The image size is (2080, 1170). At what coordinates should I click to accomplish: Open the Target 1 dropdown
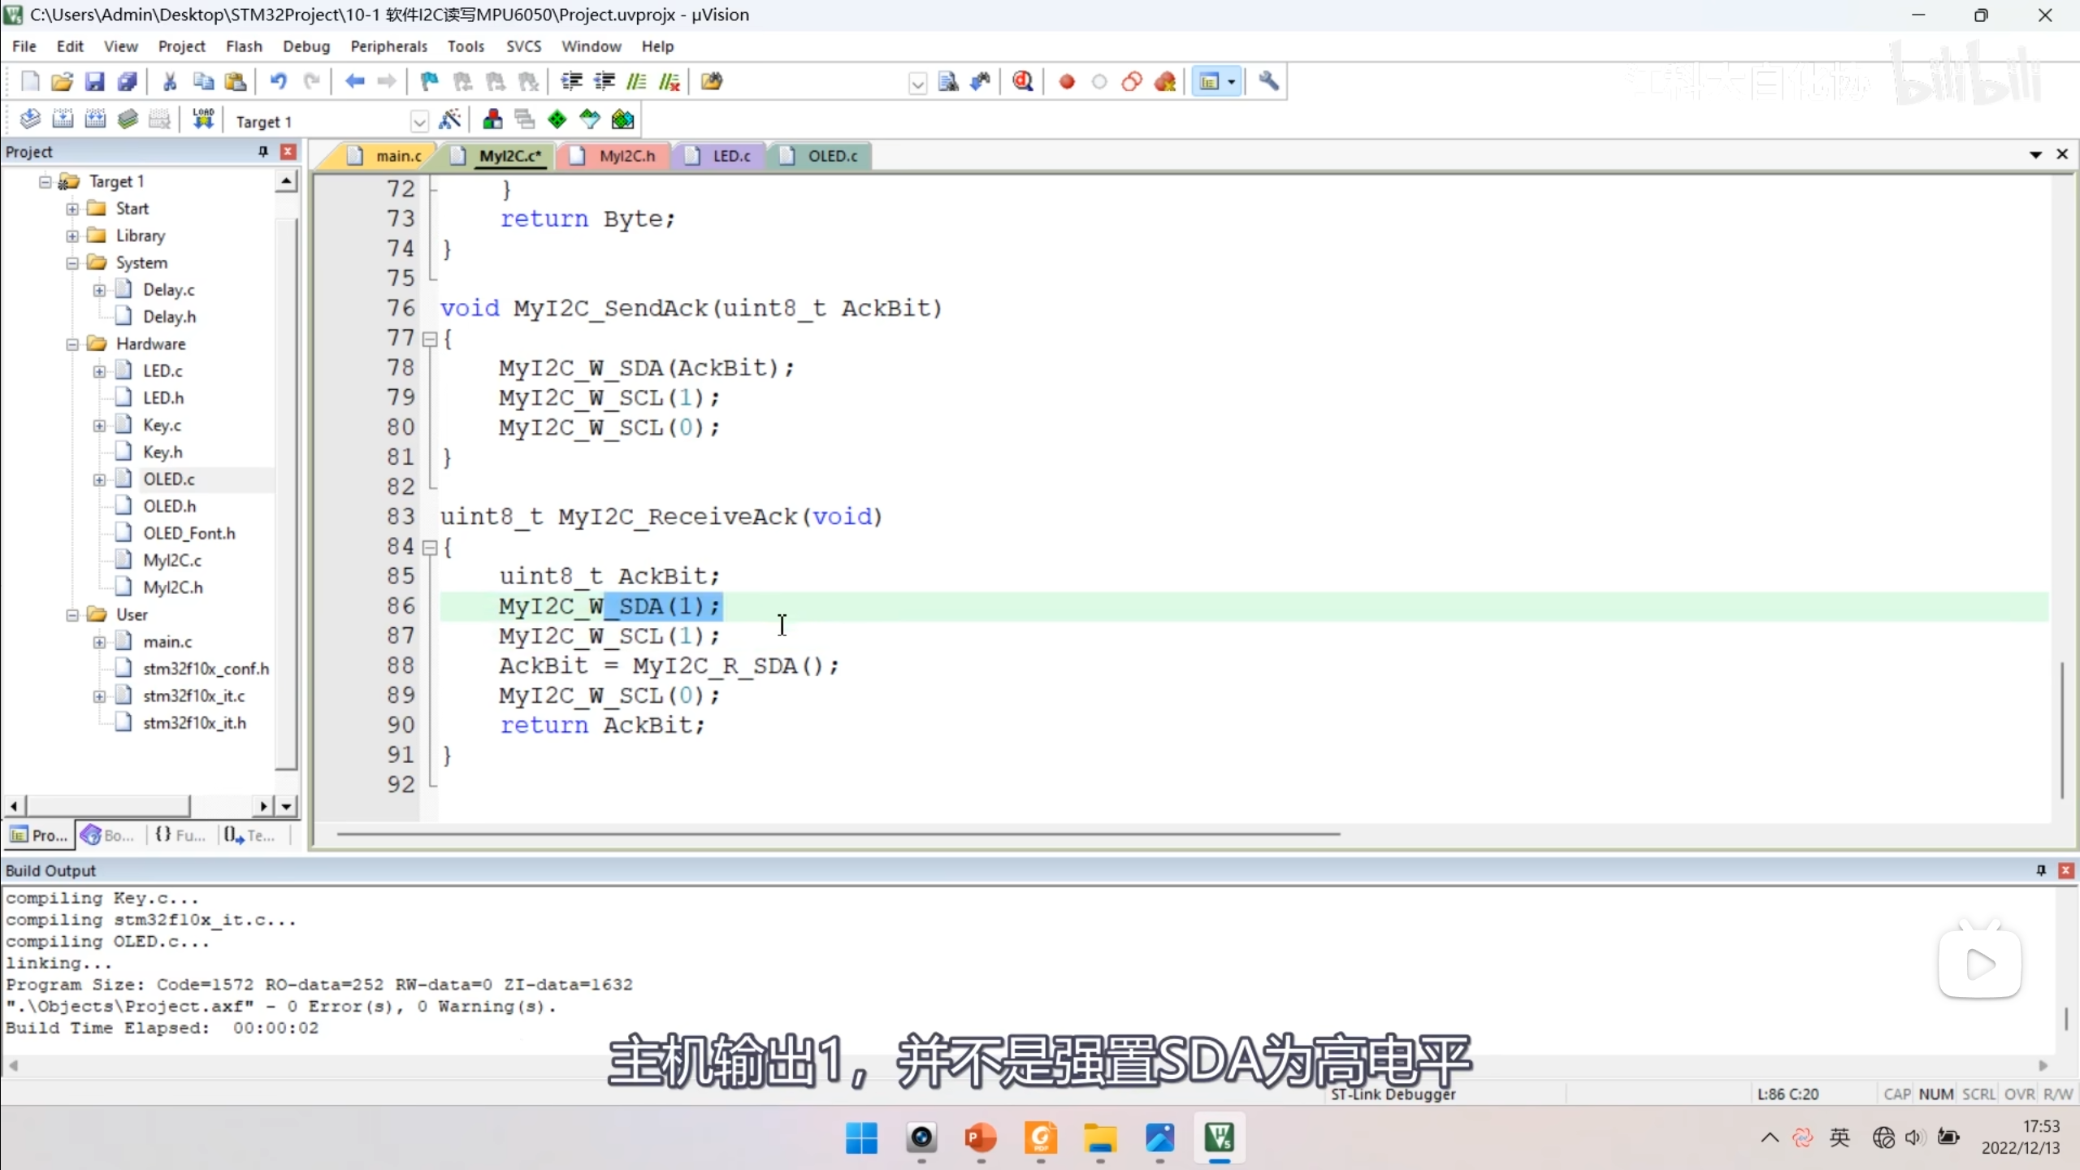[419, 122]
